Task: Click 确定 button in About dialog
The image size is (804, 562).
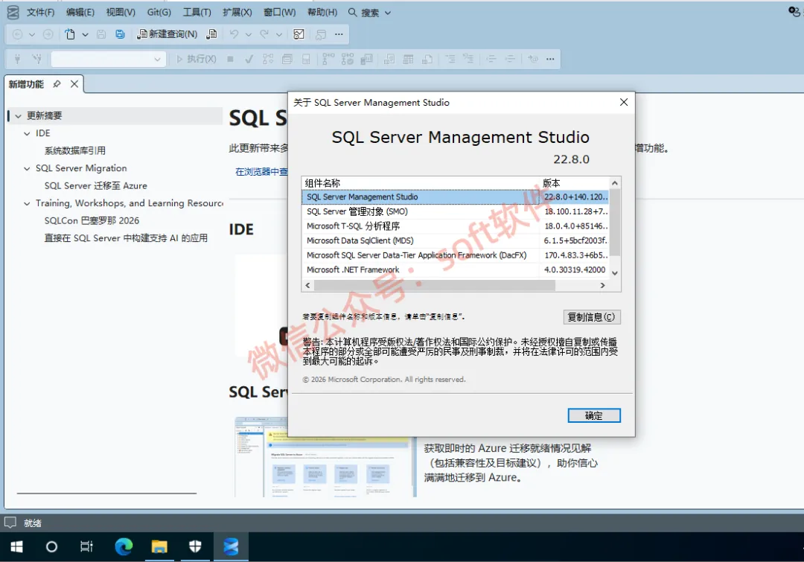Action: pos(594,415)
